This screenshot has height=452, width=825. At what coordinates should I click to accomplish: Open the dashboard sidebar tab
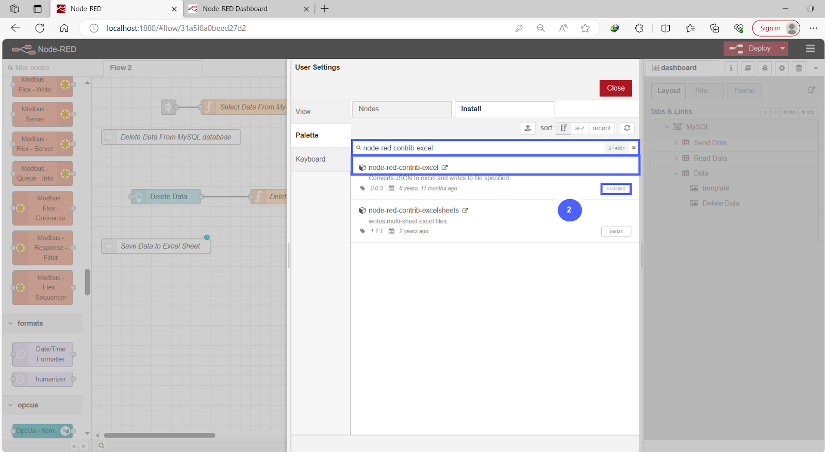coord(682,68)
